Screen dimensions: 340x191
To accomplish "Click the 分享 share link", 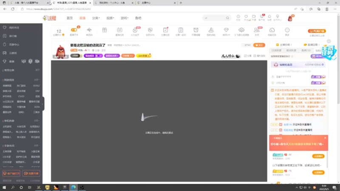I will [x=248, y=56].
